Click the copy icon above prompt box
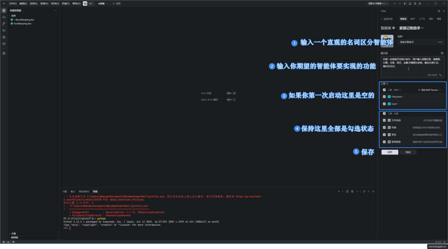 [x=442, y=53]
